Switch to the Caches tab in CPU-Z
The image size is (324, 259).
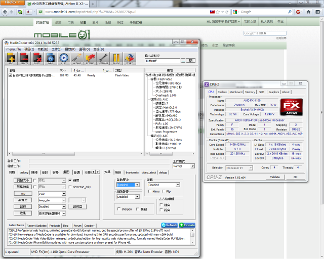(222, 92)
